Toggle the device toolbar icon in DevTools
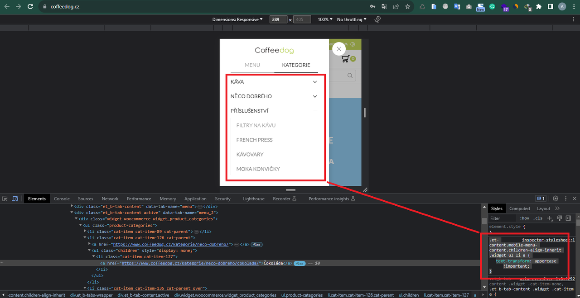 (15, 199)
